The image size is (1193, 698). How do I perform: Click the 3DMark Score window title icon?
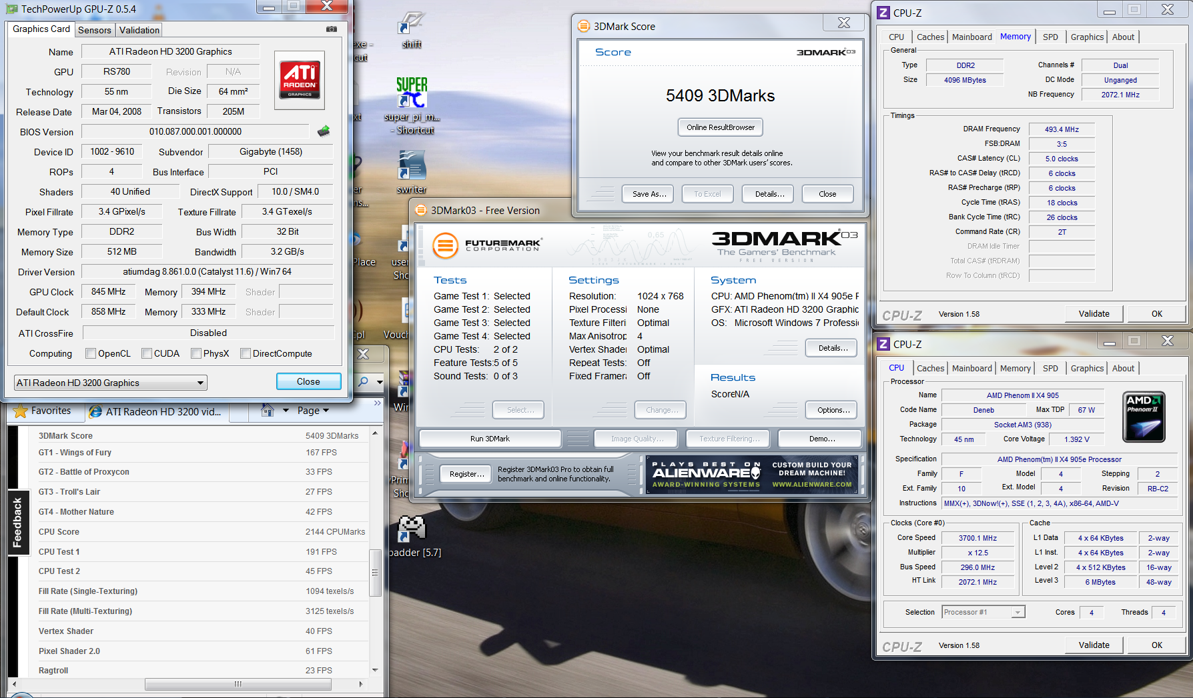[584, 26]
